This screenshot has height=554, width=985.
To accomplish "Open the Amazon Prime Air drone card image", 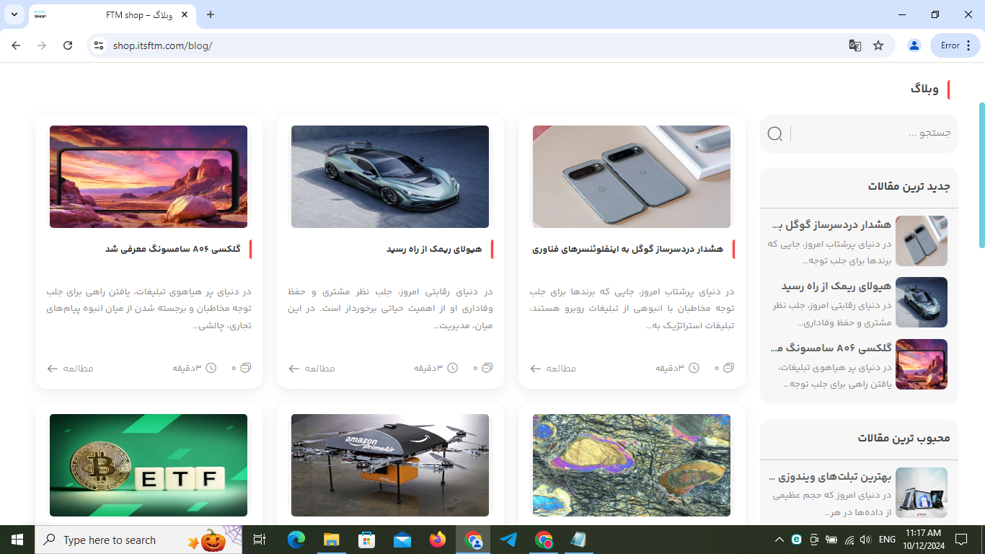I will pos(390,465).
